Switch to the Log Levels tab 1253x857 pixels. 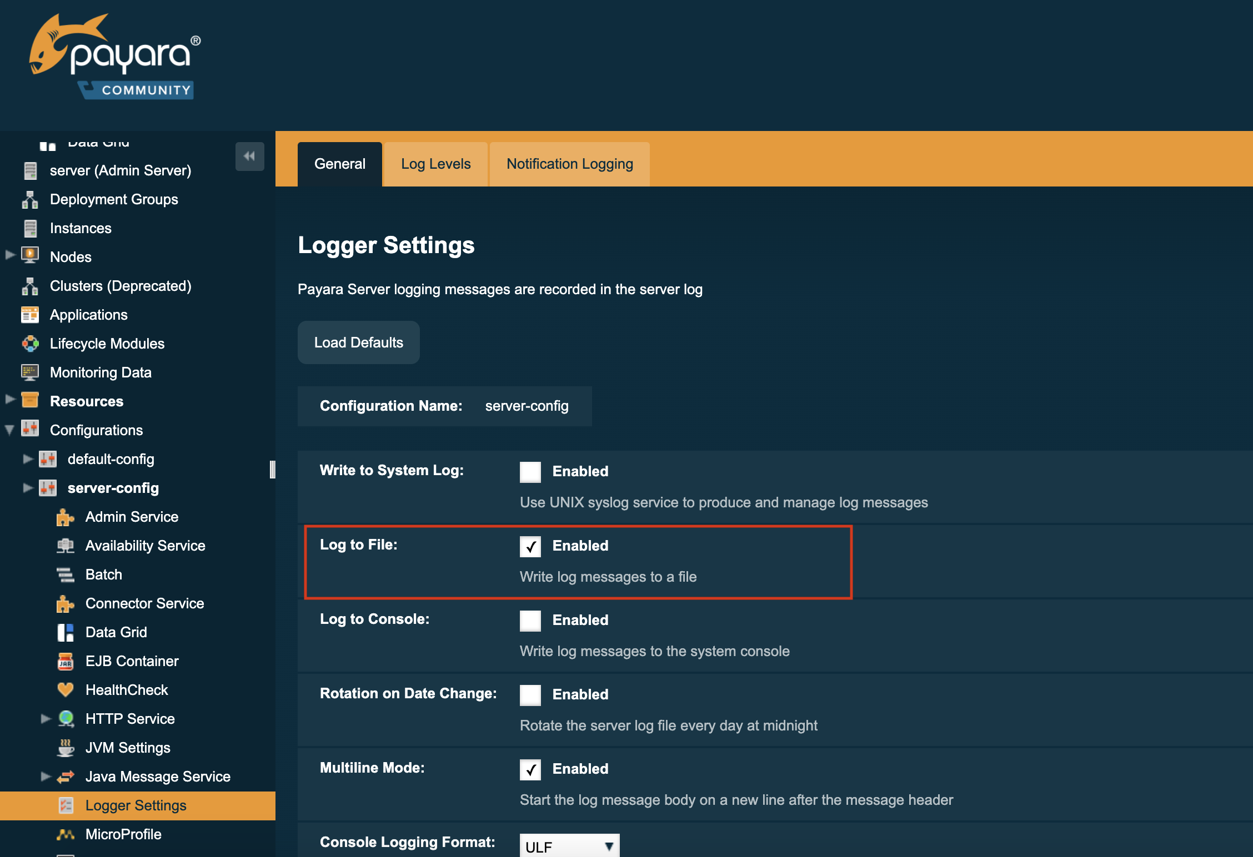pyautogui.click(x=435, y=164)
